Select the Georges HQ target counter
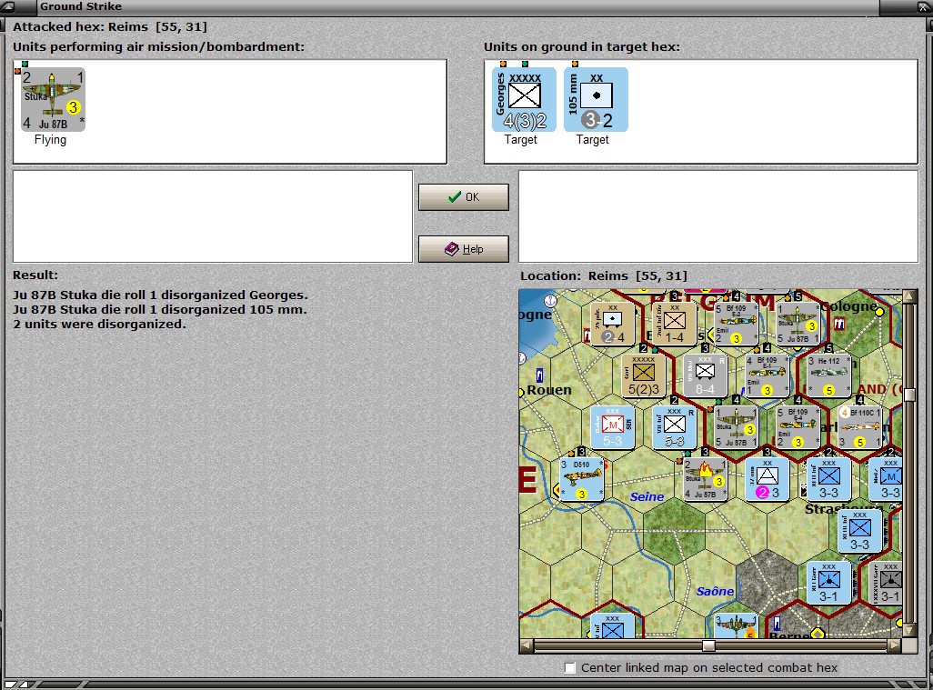Screen dimensions: 933x690 524,99
